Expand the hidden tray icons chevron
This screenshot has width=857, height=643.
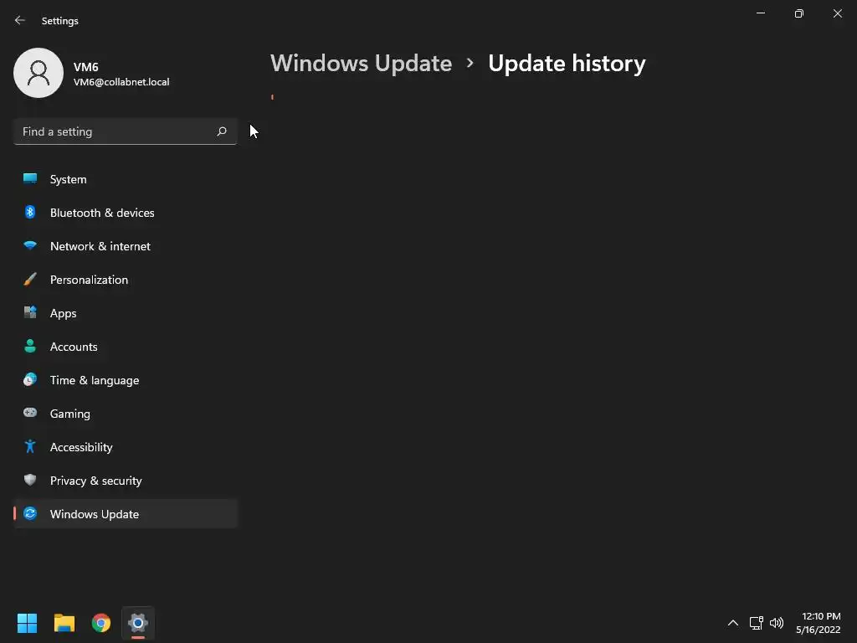733,623
